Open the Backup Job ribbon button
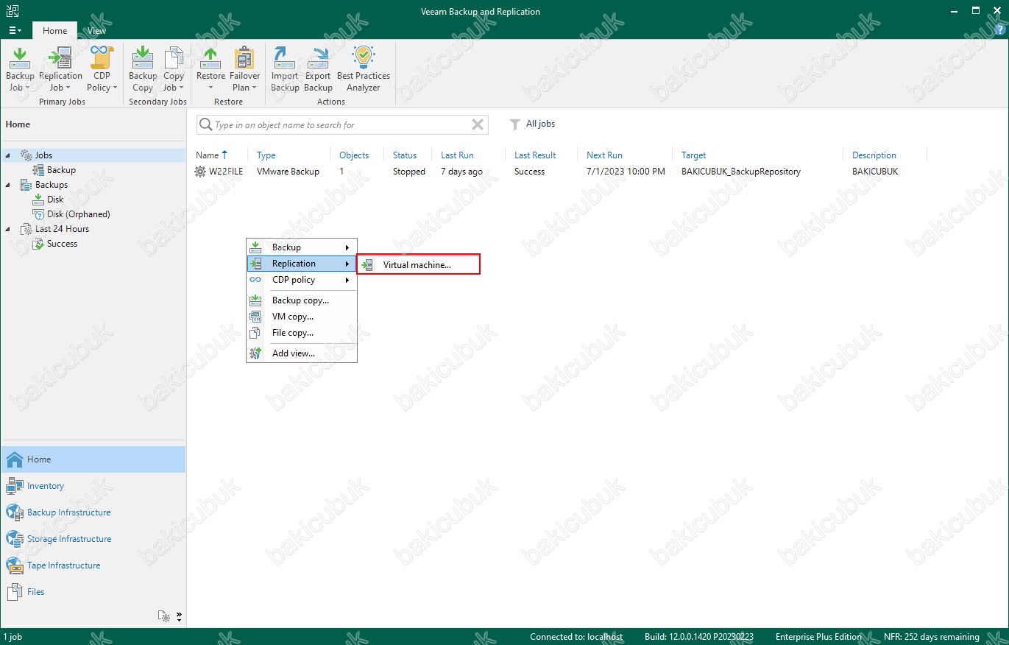 [20, 69]
